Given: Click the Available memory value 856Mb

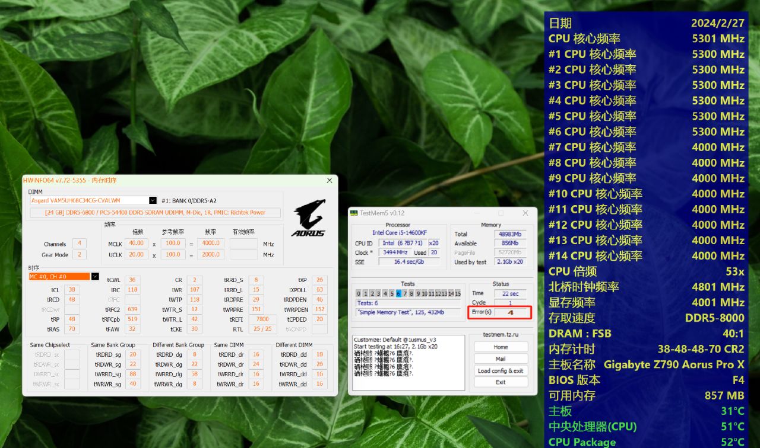Looking at the screenshot, I should (510, 244).
